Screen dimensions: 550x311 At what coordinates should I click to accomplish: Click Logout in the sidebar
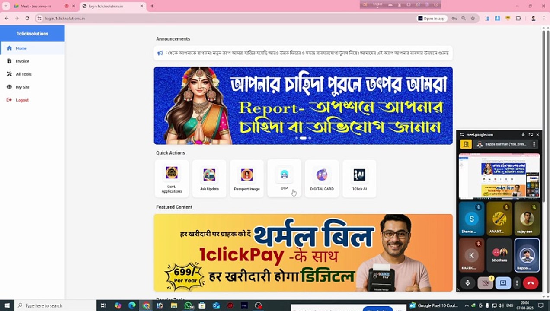point(32,100)
